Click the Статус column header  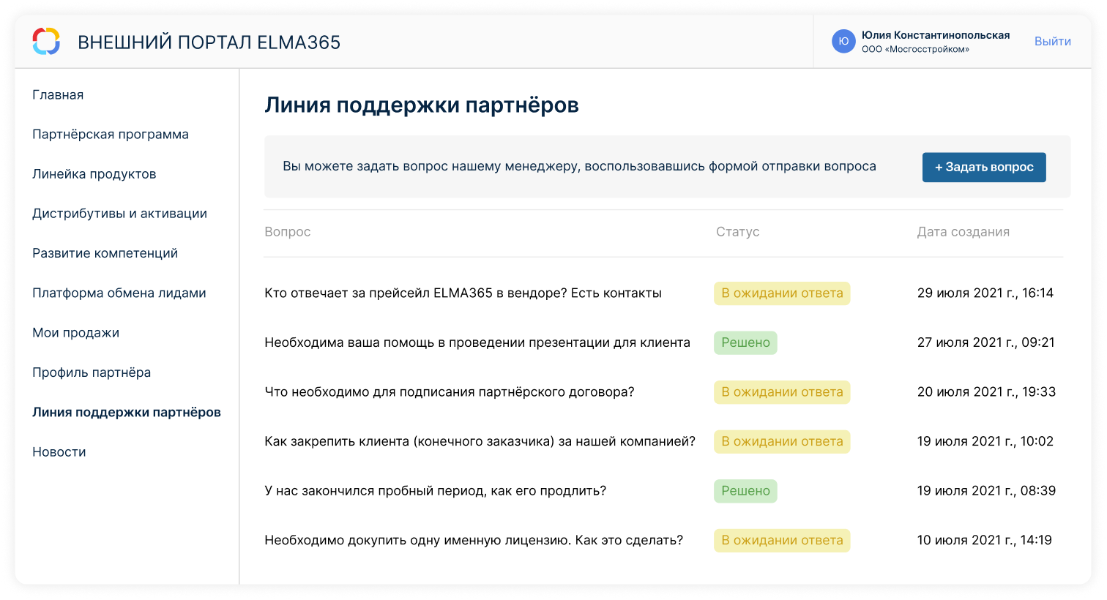(737, 232)
